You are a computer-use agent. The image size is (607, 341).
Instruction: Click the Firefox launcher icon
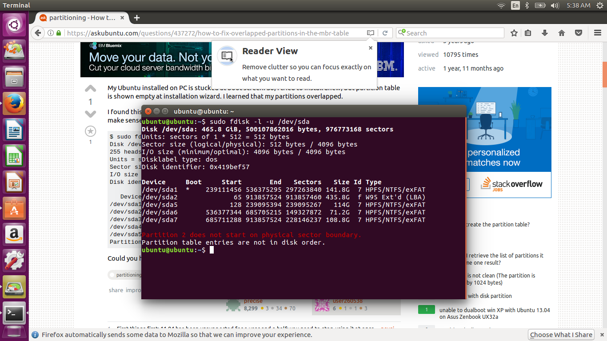pyautogui.click(x=14, y=103)
